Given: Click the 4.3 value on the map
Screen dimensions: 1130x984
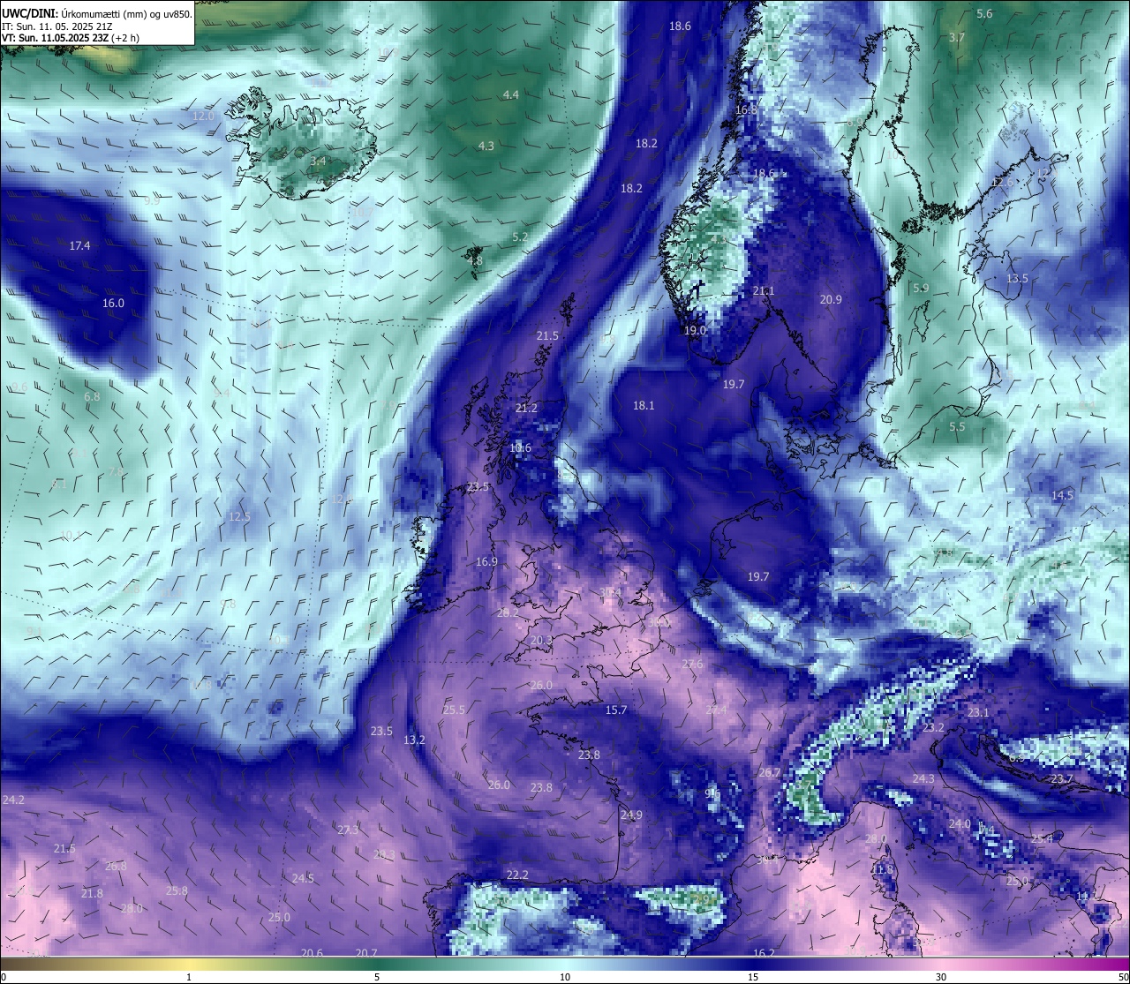Looking at the screenshot, I should click(486, 146).
